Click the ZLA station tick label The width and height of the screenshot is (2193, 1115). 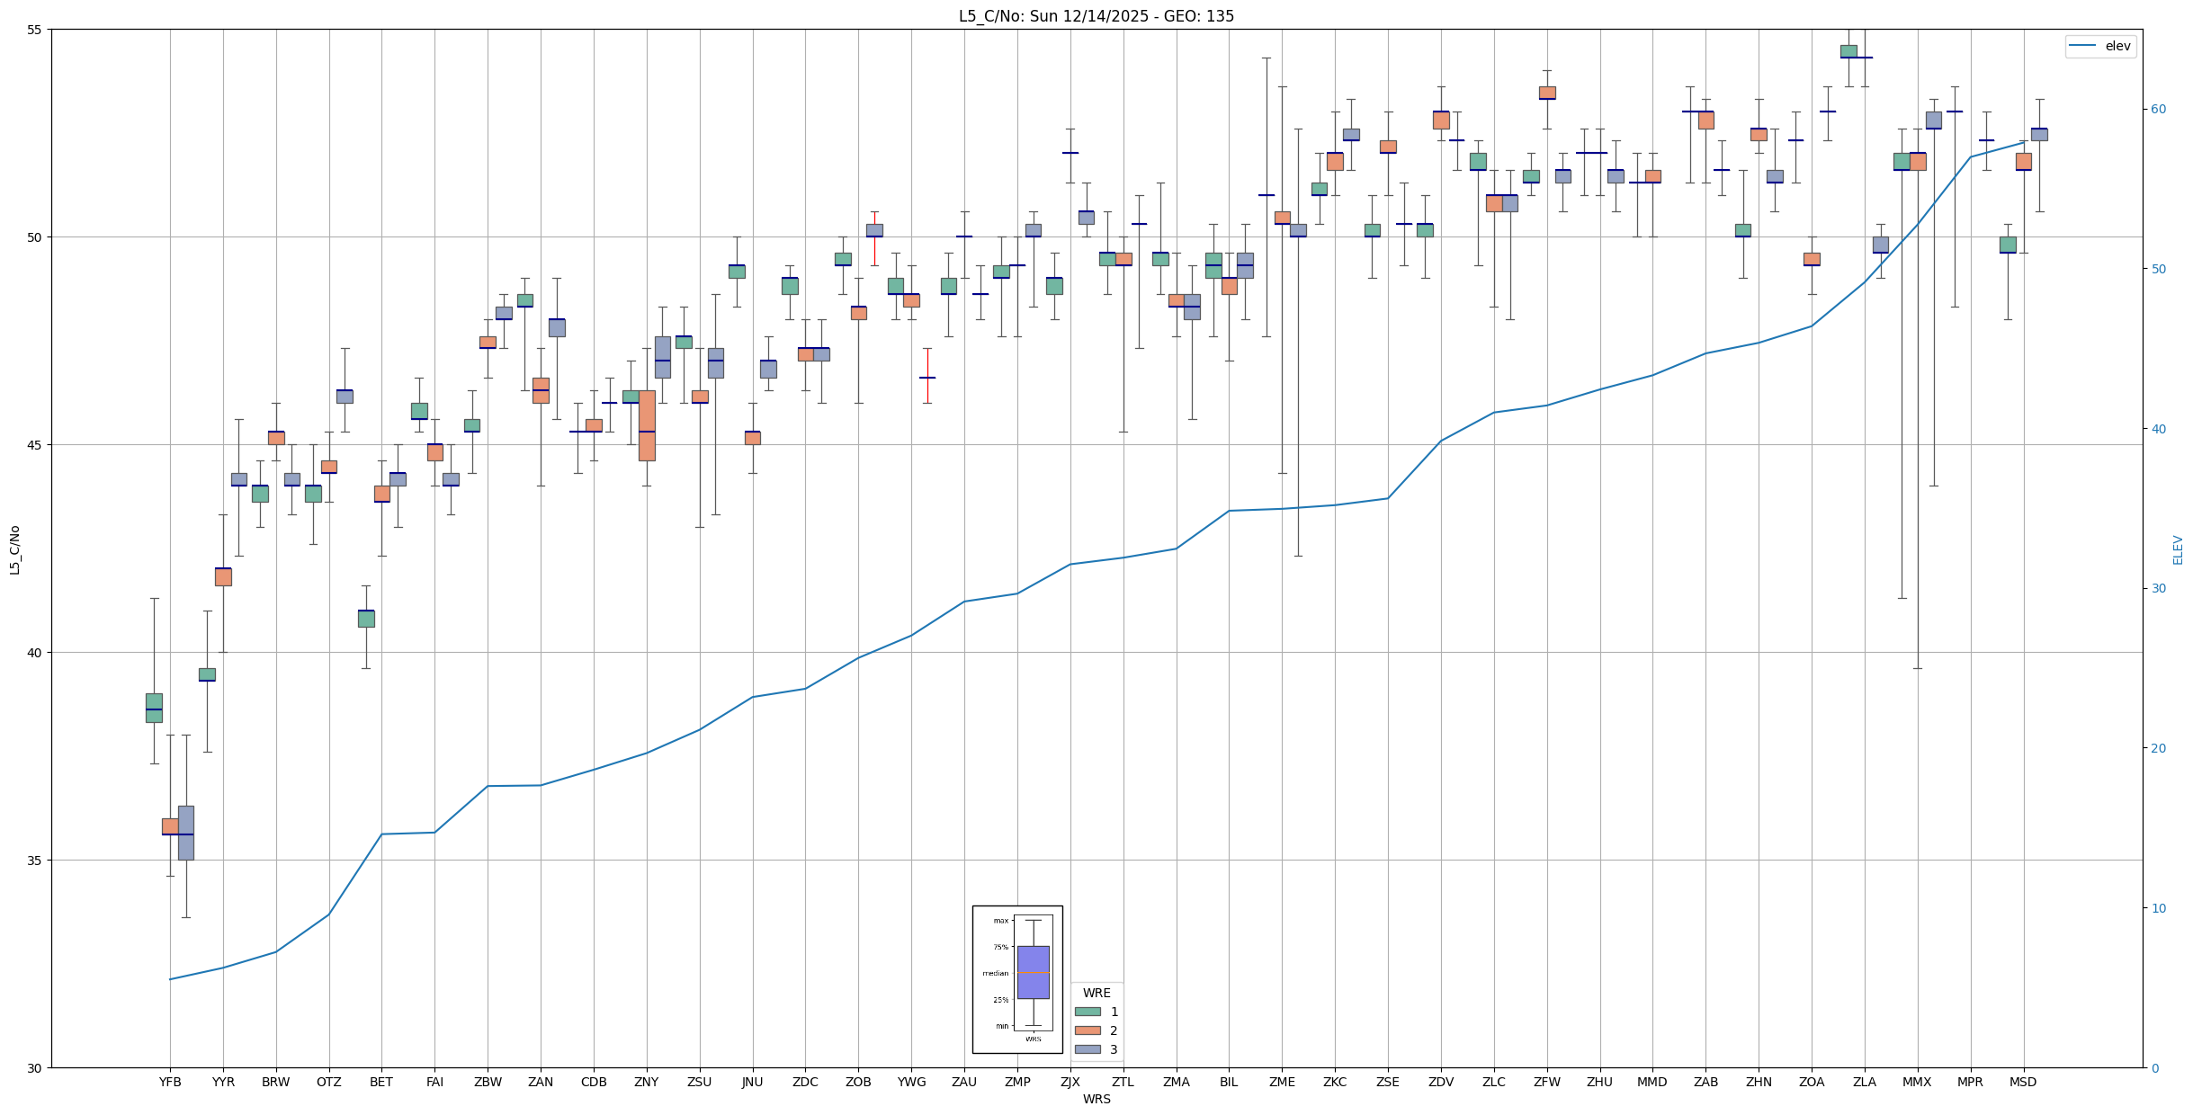point(1865,1082)
